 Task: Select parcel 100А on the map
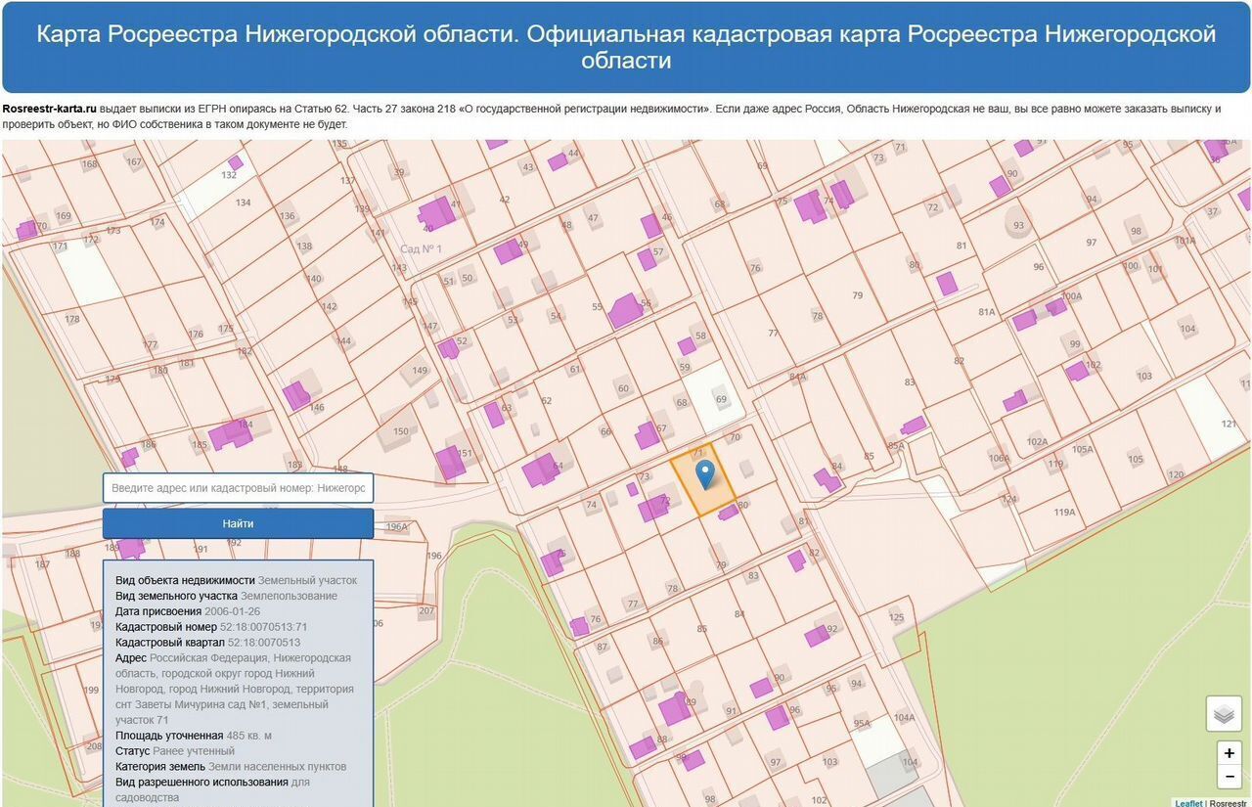tap(1072, 296)
